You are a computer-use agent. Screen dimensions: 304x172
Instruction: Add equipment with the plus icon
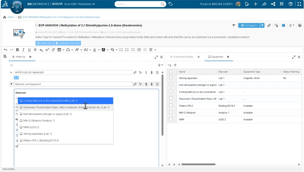pyautogui.click(x=175, y=65)
